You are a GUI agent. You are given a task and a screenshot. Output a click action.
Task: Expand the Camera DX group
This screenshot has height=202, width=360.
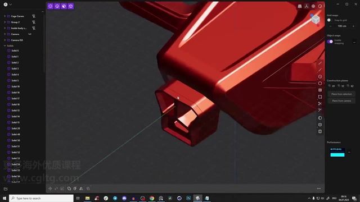click(5, 40)
